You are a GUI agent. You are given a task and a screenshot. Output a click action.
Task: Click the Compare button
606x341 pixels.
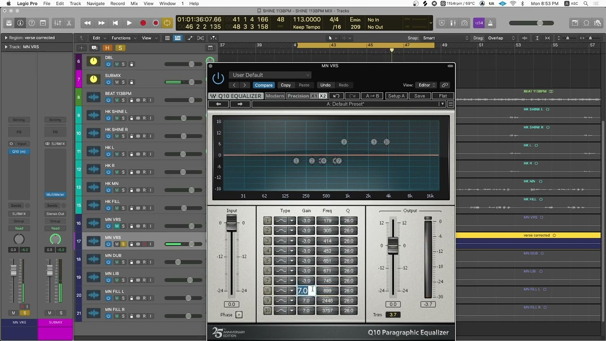[263, 85]
